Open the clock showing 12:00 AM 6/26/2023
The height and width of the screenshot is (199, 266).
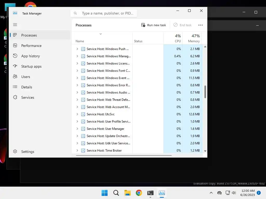pos(248,193)
